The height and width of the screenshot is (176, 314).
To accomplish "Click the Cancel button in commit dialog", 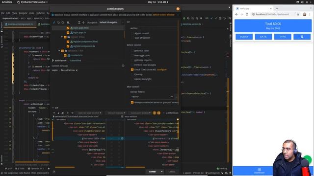I will coord(172,172).
